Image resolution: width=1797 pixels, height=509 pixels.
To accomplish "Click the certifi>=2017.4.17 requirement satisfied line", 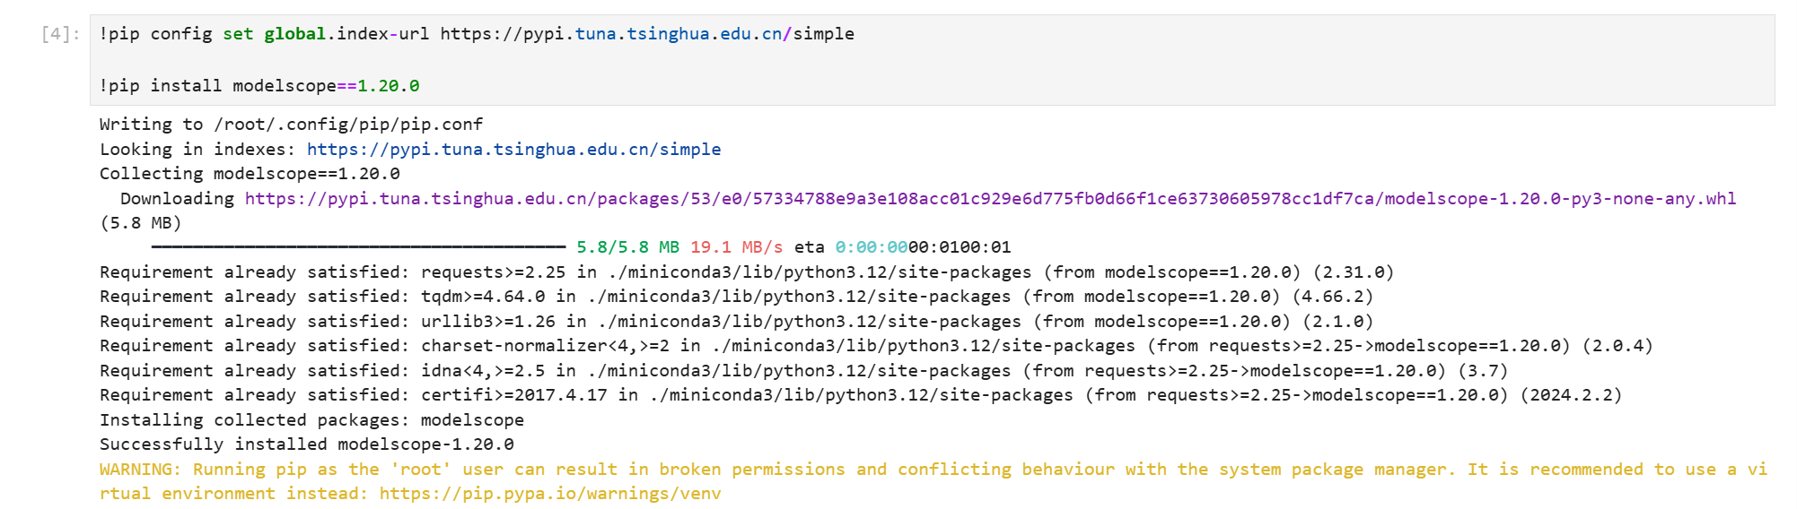I will [x=860, y=395].
